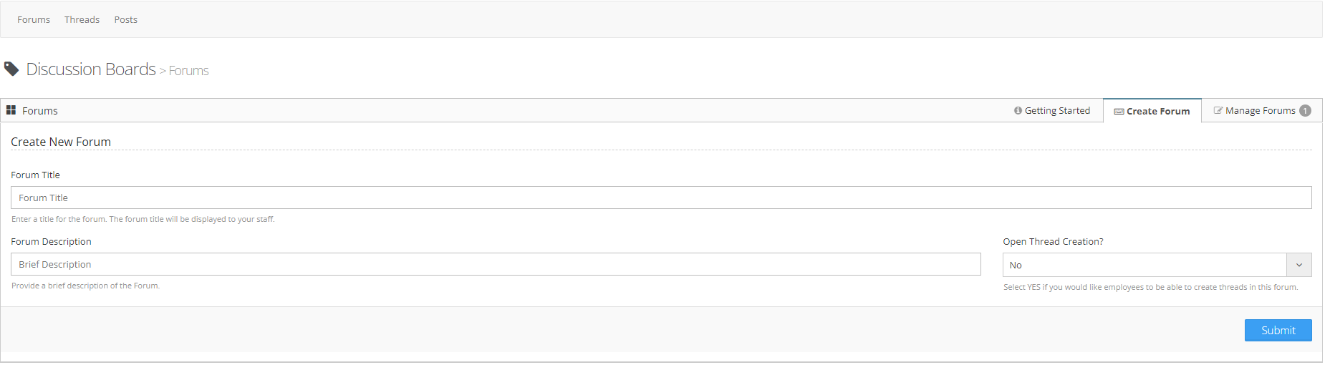Open the Manage Forums tab
1330x365 pixels.
(1260, 110)
